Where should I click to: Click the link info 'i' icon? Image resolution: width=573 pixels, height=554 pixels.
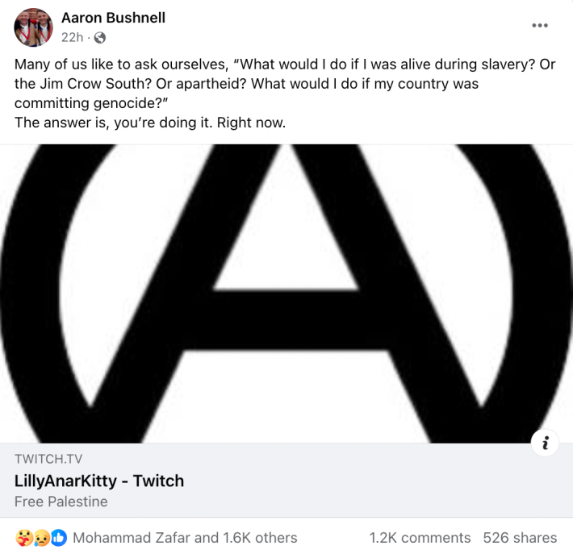(546, 442)
